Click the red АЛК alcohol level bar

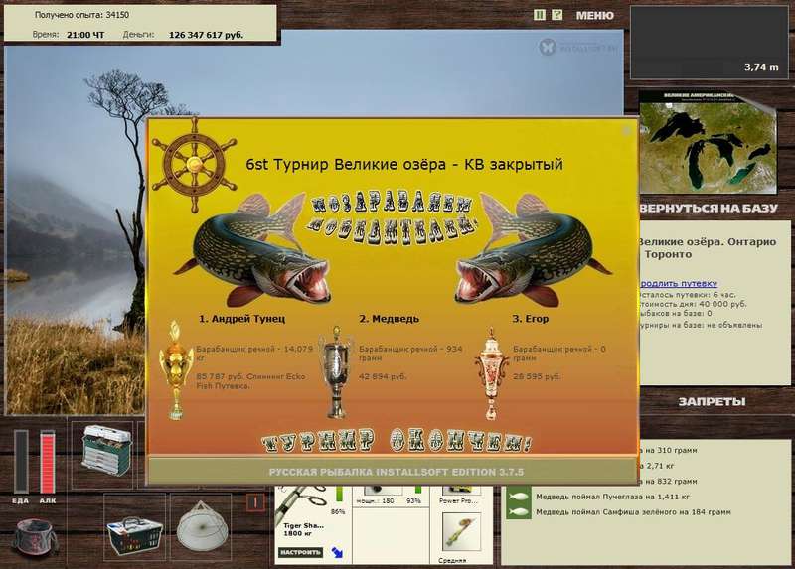point(48,462)
